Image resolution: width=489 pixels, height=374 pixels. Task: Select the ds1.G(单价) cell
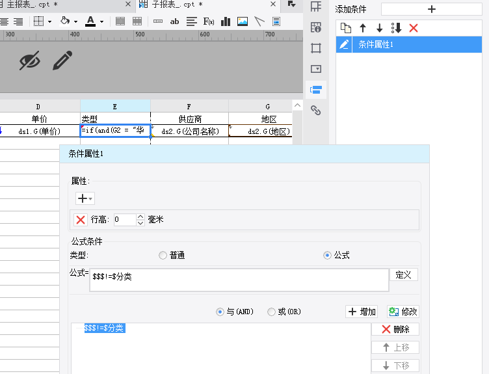(40, 131)
